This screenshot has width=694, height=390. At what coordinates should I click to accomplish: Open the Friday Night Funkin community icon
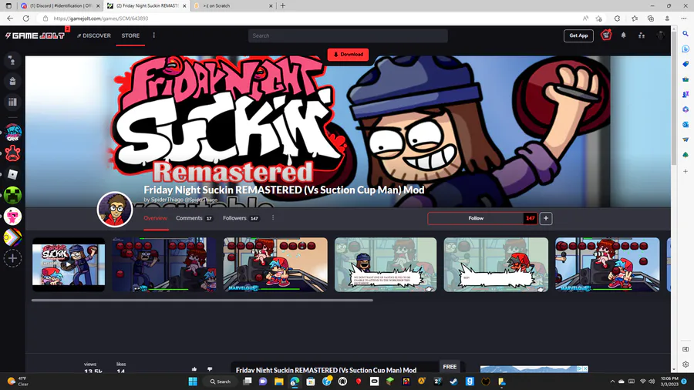(x=12, y=133)
